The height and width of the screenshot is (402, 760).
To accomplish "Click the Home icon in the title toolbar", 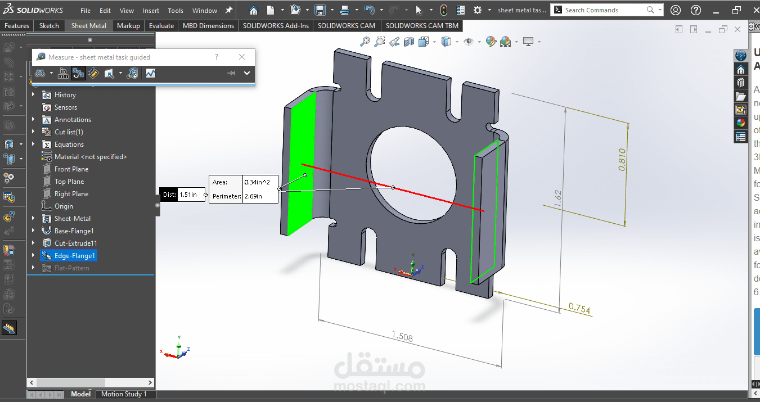I will (x=254, y=10).
